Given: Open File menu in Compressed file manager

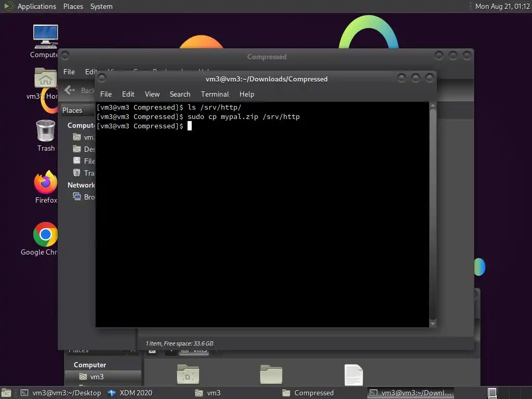Looking at the screenshot, I should (69, 72).
